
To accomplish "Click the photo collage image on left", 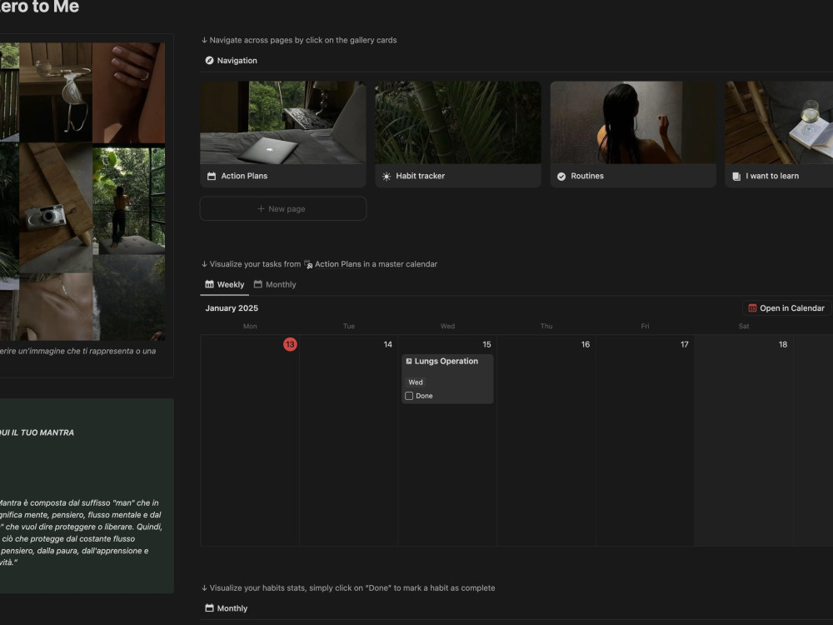I will point(82,192).
